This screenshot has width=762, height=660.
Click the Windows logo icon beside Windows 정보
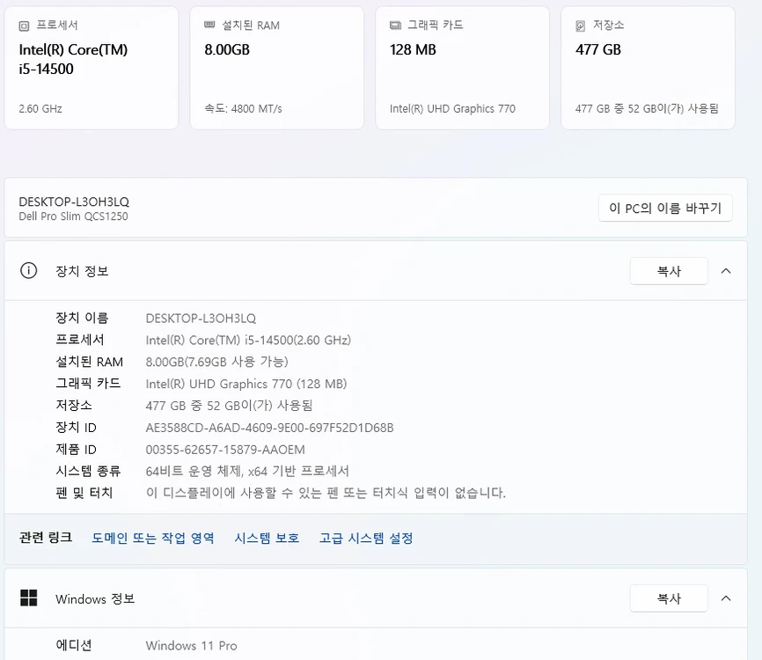click(29, 598)
